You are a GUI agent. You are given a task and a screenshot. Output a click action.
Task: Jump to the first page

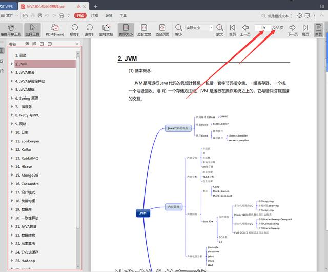(232, 30)
